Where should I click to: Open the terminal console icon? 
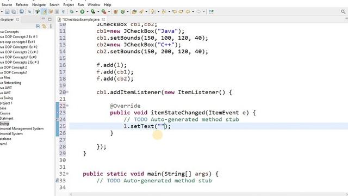point(22,11)
